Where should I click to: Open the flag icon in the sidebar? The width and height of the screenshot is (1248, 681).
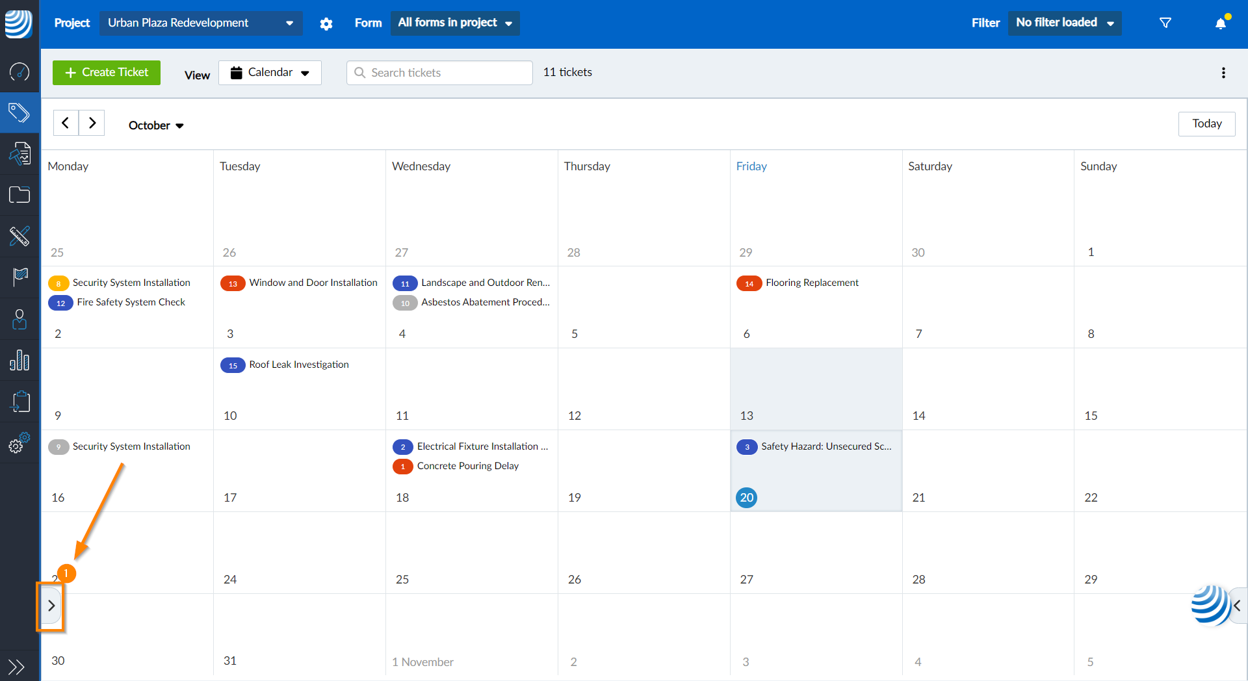19,277
